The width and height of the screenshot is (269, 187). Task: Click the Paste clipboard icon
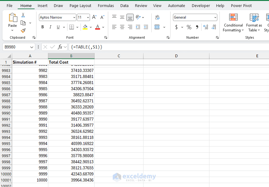(13, 18)
